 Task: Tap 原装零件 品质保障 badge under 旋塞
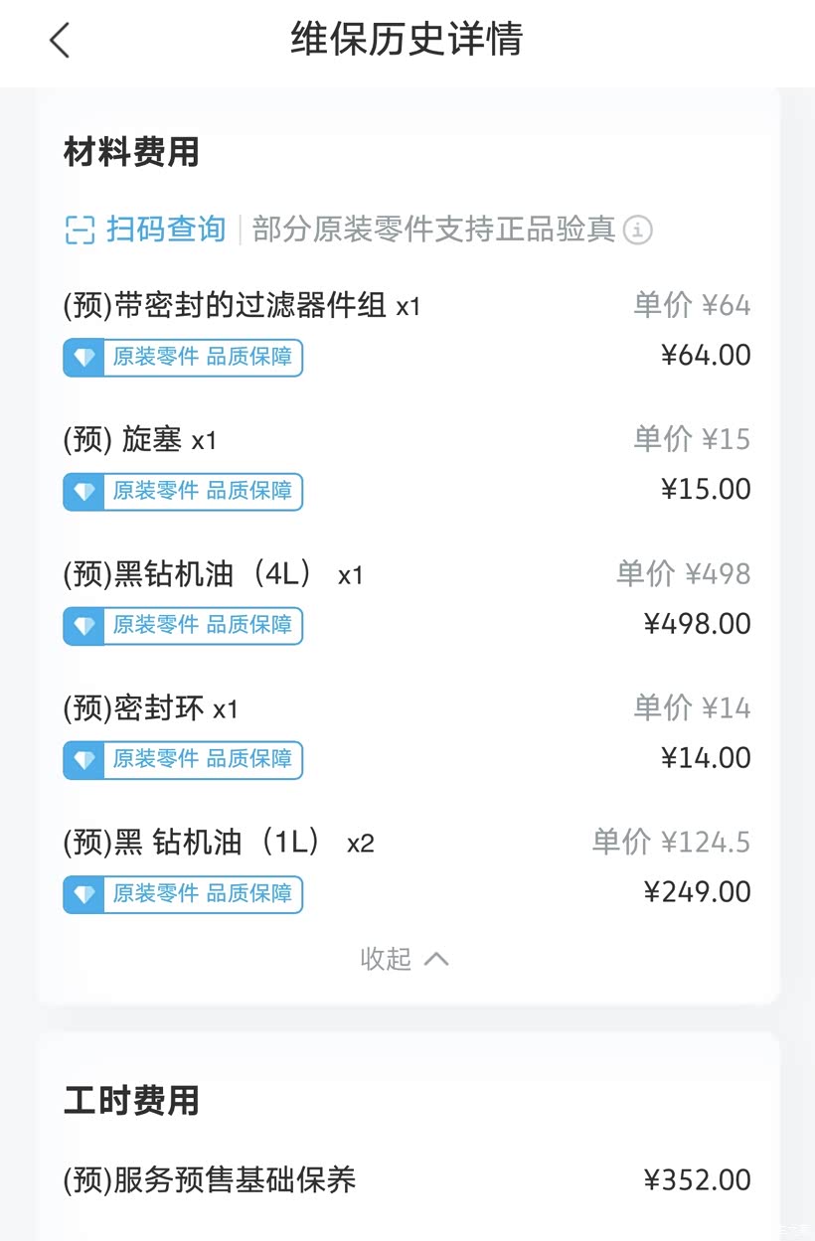click(x=202, y=492)
